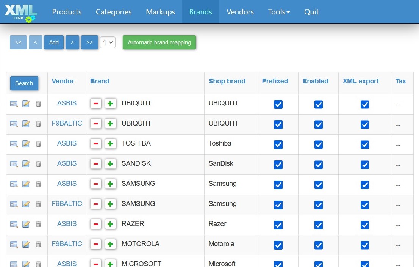Click red minus button for ASBIS SAMSUNG
This screenshot has width=419, height=267.
[96, 184]
